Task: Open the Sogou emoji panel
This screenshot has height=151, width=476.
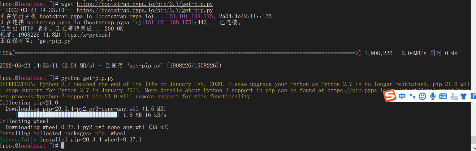Action: [x=422, y=96]
